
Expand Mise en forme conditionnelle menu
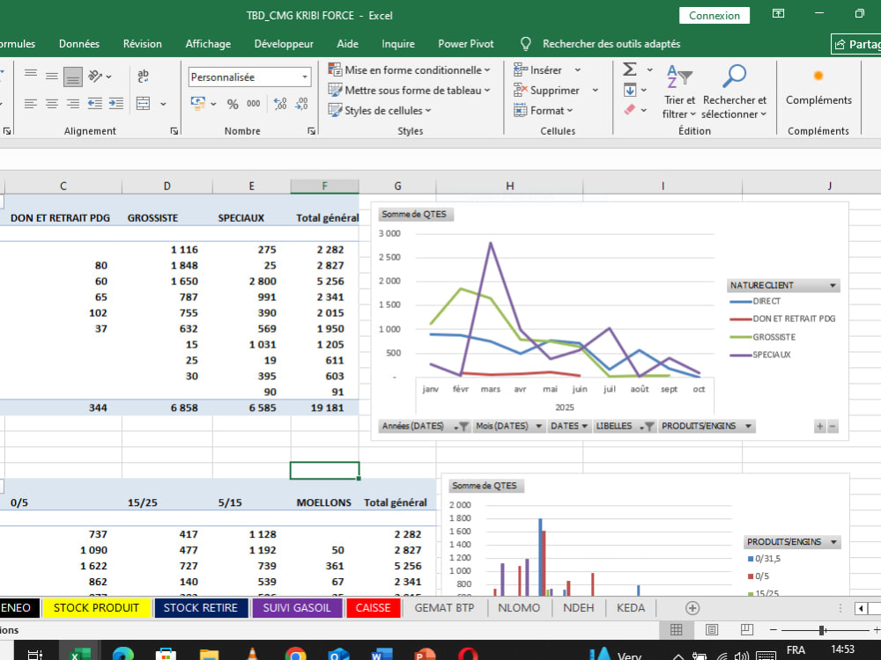pos(409,70)
